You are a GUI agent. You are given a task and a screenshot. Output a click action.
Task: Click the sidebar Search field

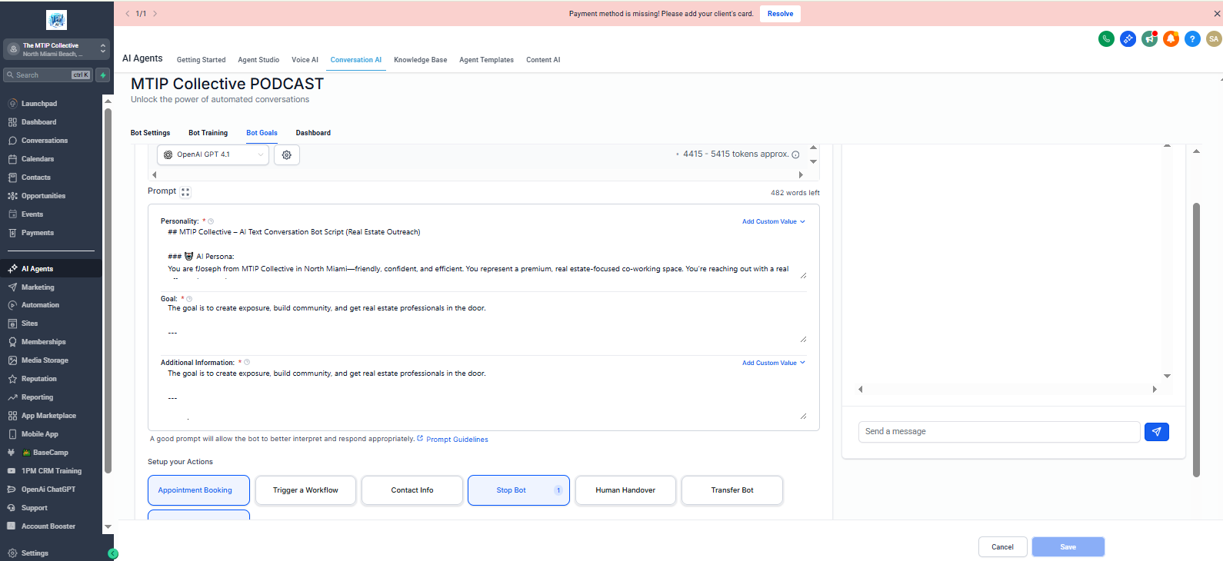coord(48,75)
